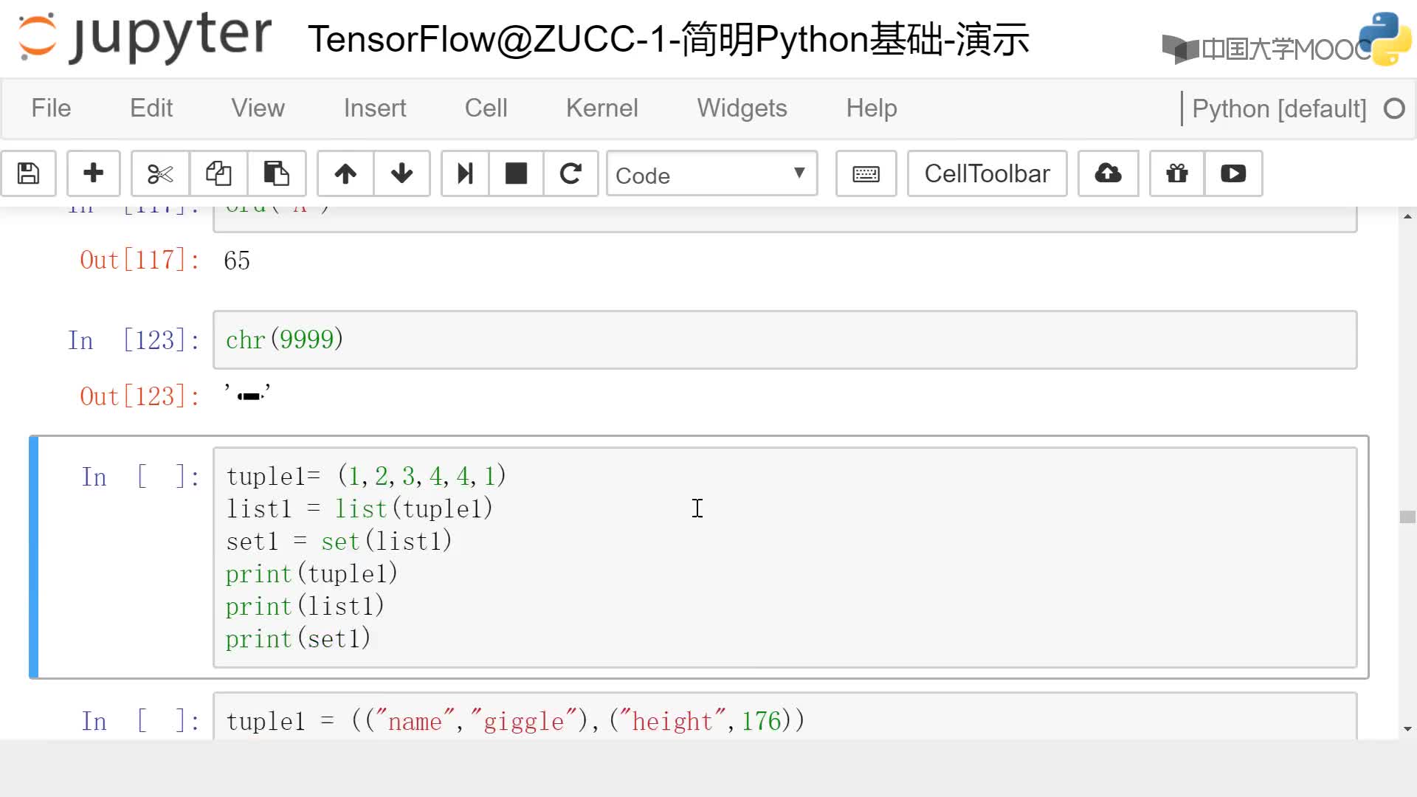
Task: Open the Edit menu
Action: pos(151,108)
